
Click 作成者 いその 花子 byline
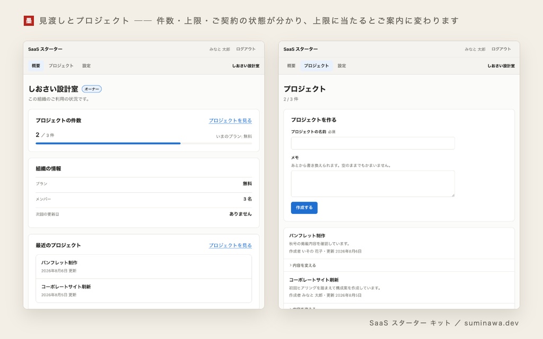tap(306, 252)
